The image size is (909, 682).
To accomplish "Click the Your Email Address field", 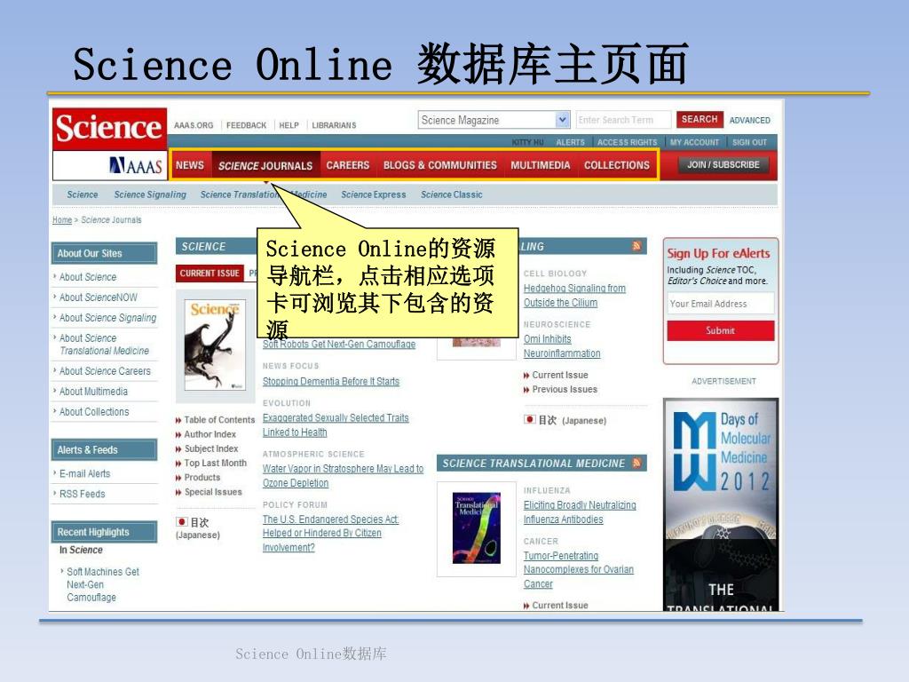I will 721,304.
